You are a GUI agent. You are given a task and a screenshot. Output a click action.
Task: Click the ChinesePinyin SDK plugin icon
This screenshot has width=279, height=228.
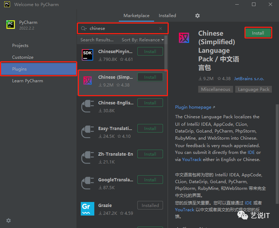click(87, 55)
